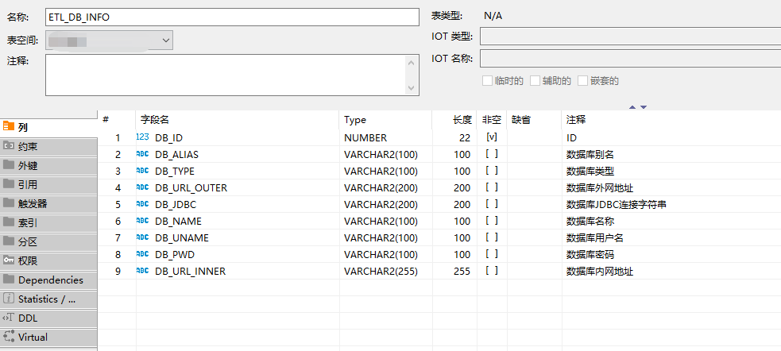
Task: Click the Type column header
Action: tap(355, 120)
